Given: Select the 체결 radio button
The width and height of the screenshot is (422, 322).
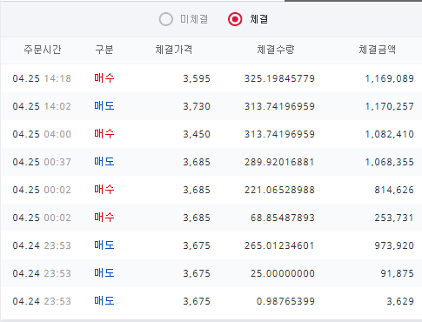Looking at the screenshot, I should pos(235,19).
